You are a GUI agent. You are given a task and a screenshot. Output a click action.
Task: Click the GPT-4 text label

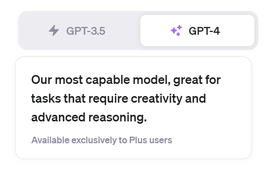(204, 31)
